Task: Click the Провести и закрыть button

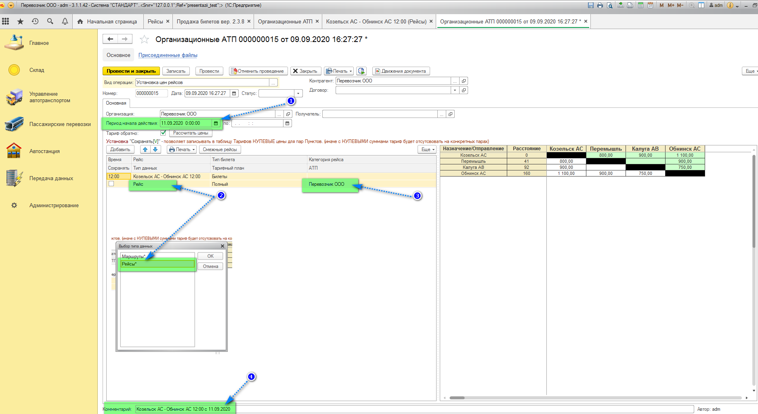Action: point(131,71)
